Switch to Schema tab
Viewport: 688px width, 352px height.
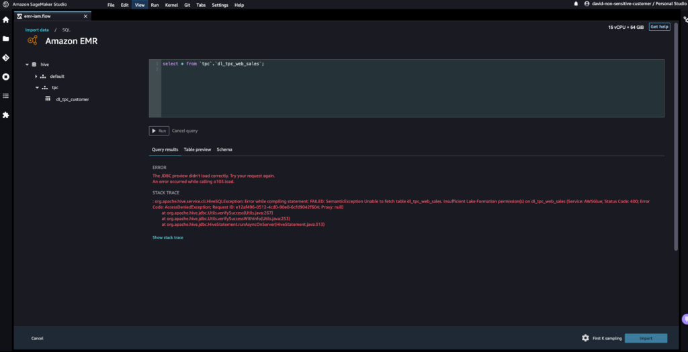tap(224, 150)
